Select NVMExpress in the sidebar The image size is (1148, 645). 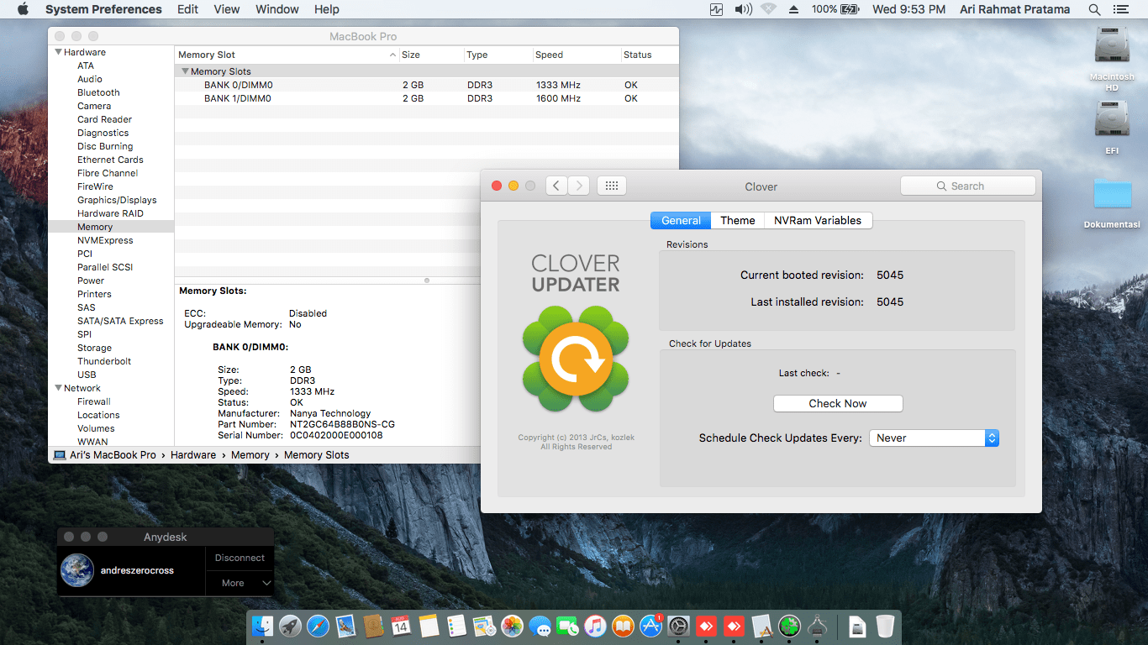coord(105,240)
